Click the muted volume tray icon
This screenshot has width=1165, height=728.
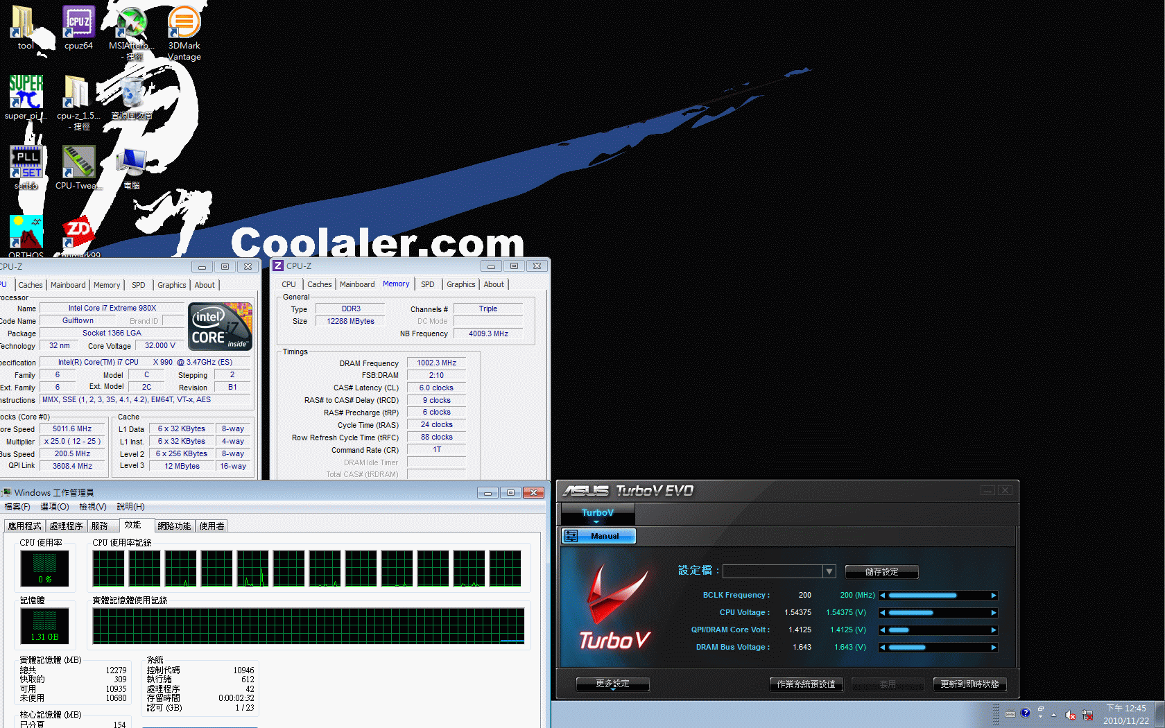(1070, 715)
